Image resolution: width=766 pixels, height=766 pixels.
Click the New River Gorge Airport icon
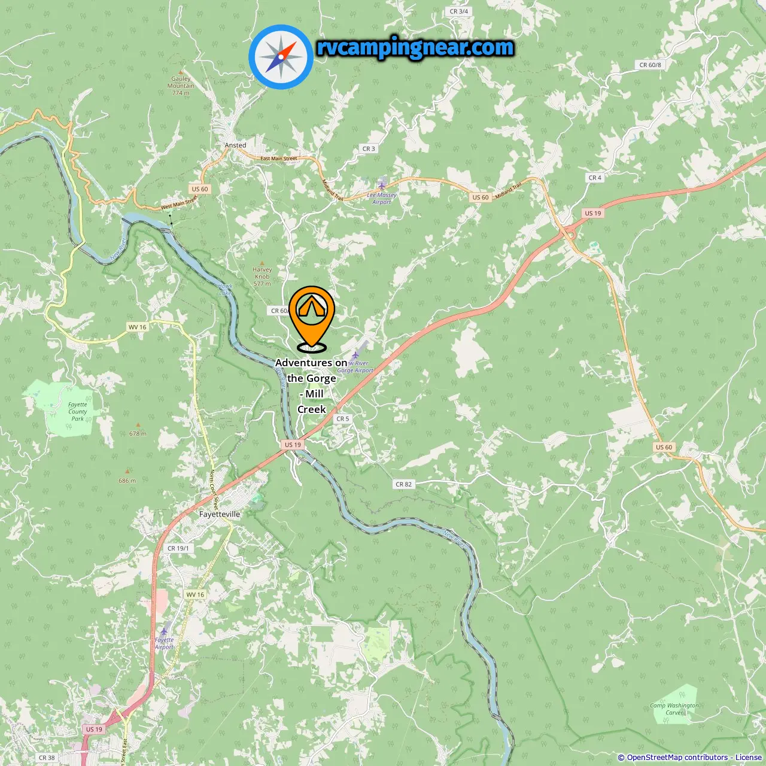(x=355, y=355)
